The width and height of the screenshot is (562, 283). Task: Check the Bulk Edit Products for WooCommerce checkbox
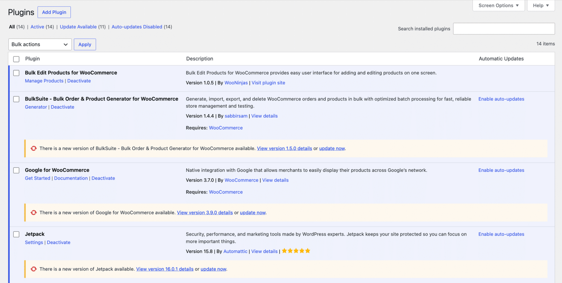(16, 73)
